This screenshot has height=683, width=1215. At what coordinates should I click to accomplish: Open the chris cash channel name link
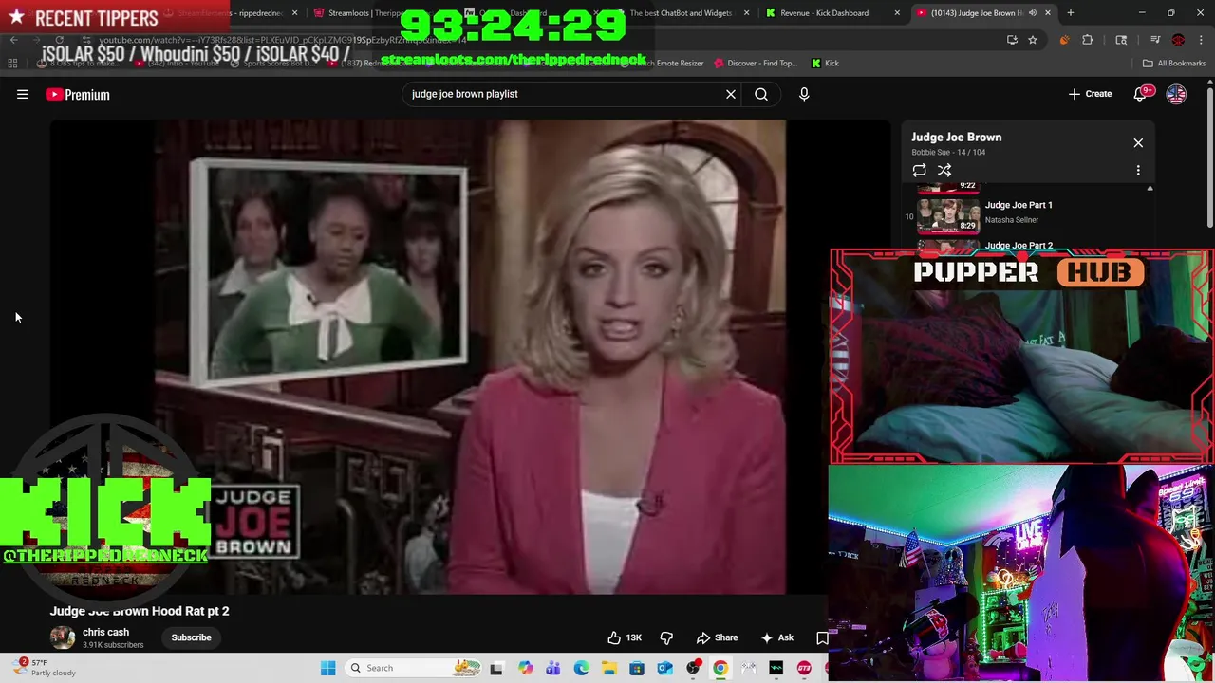(105, 632)
